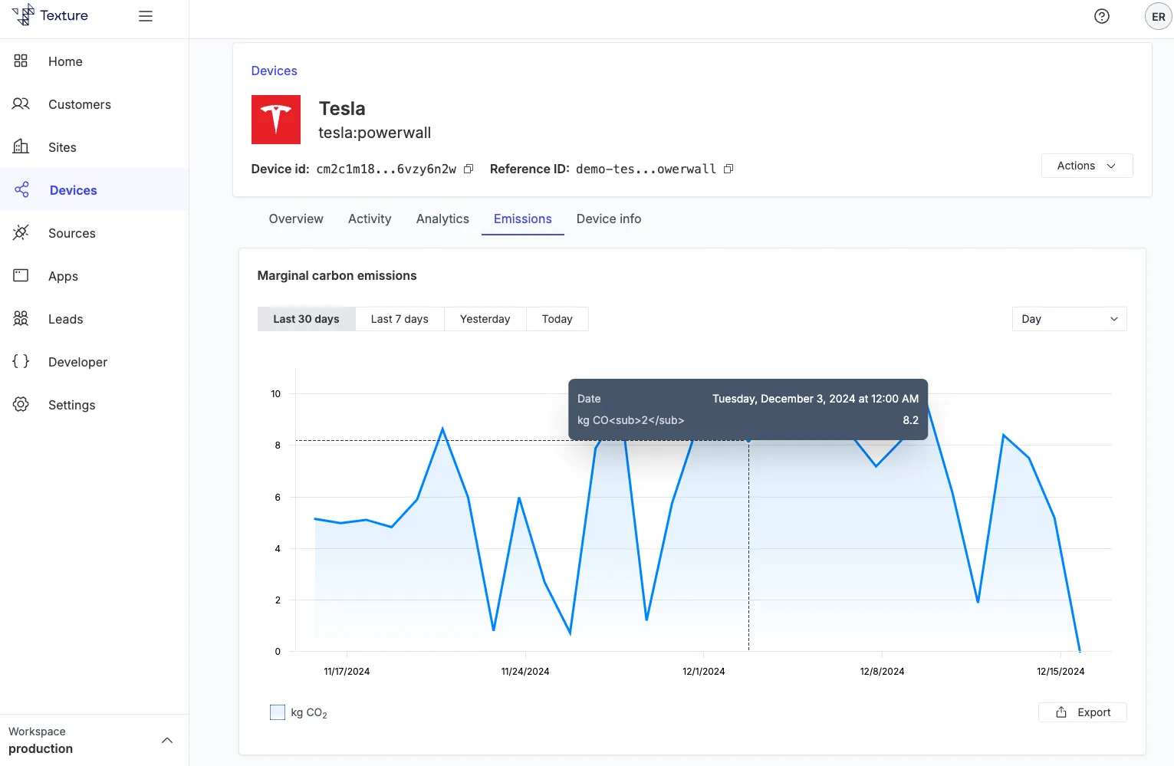This screenshot has height=766, width=1174.
Task: Click the Reference ID value demo-tes...owerwall
Action: tap(646, 169)
